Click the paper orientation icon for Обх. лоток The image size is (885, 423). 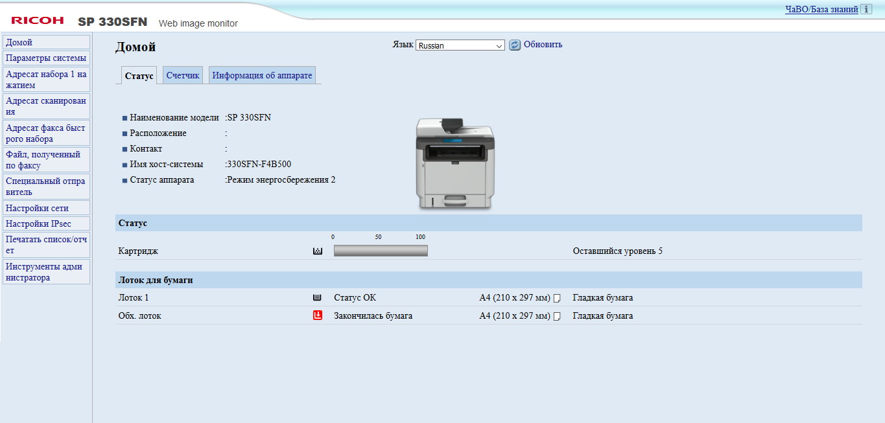556,317
